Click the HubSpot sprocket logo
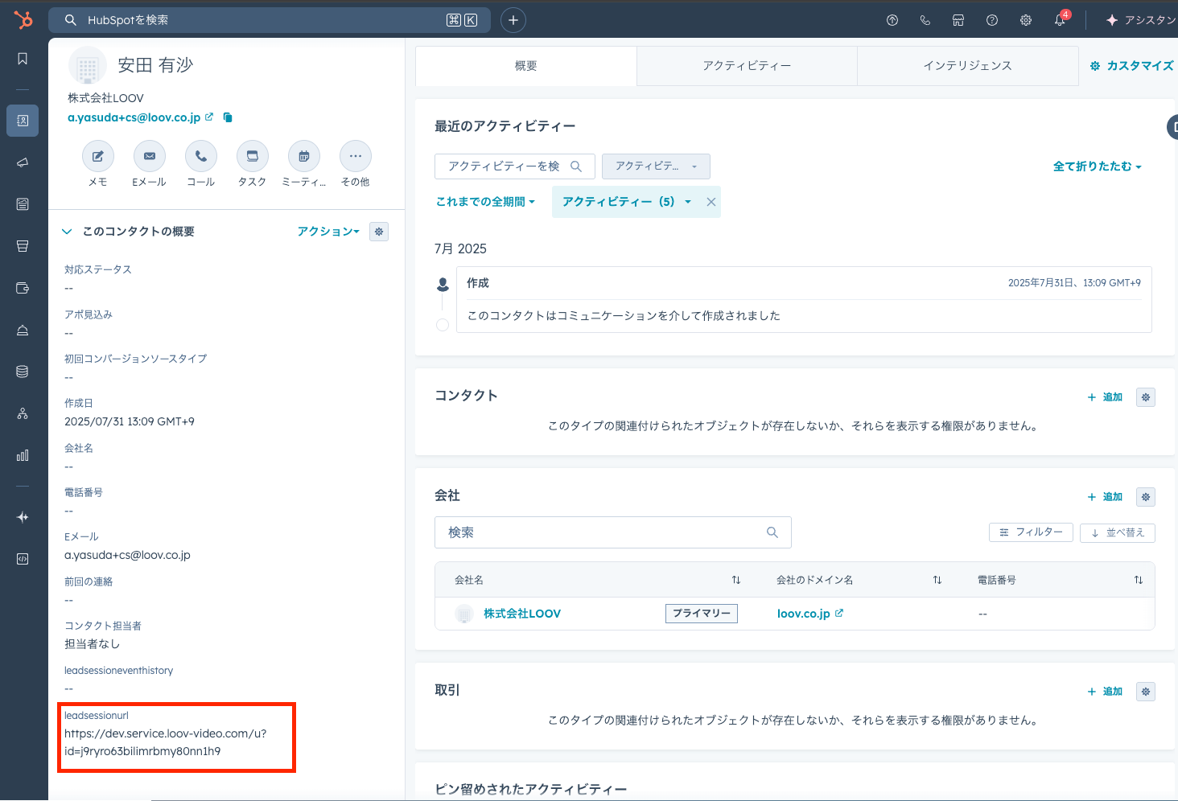The width and height of the screenshot is (1178, 801). point(23,19)
